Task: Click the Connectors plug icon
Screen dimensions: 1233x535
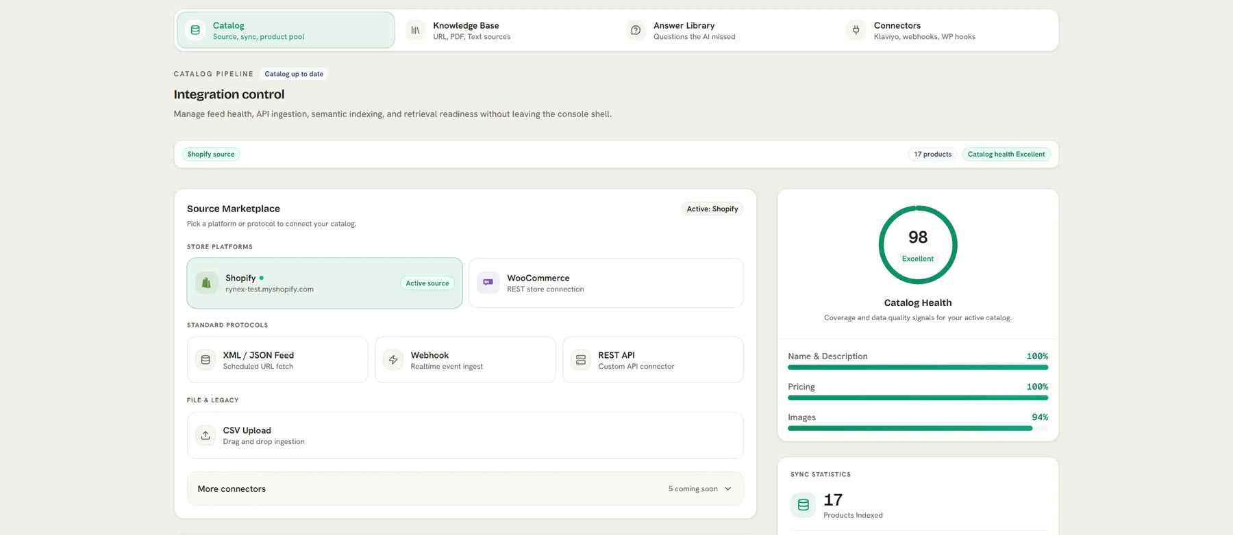Action: click(x=856, y=30)
